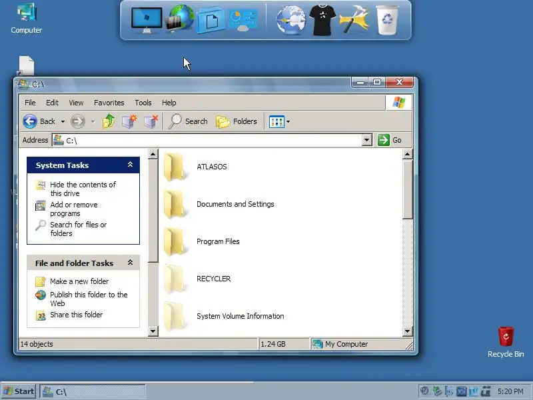This screenshot has width=533, height=400.
Task: Click the task pane scroll-down arrow
Action: click(x=153, y=331)
